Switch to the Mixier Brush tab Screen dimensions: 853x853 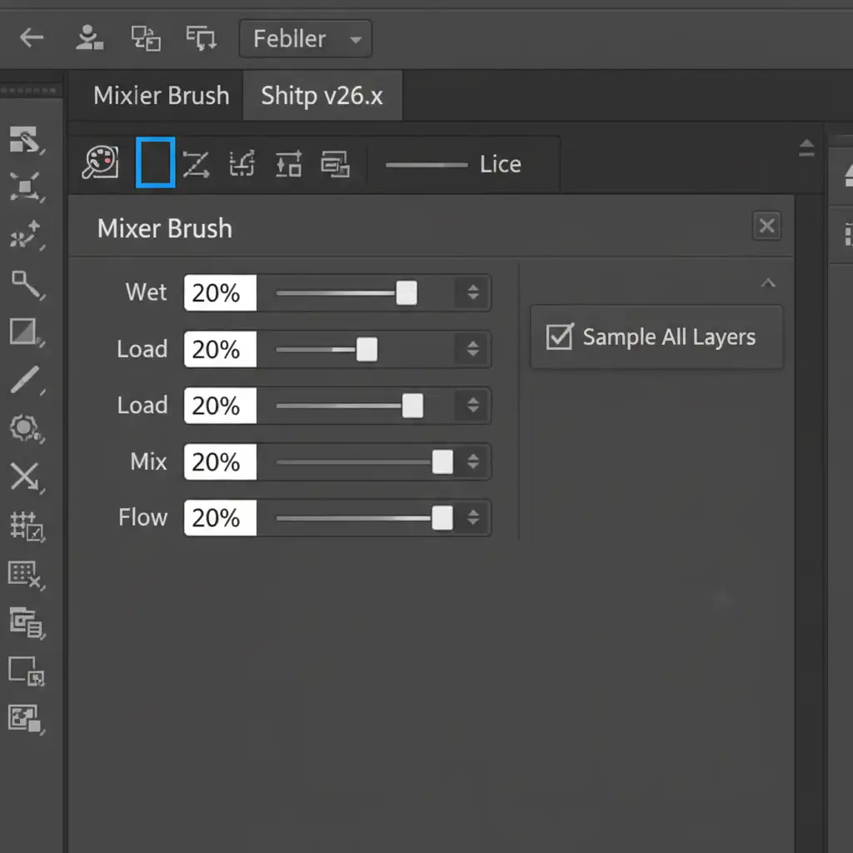tap(161, 96)
